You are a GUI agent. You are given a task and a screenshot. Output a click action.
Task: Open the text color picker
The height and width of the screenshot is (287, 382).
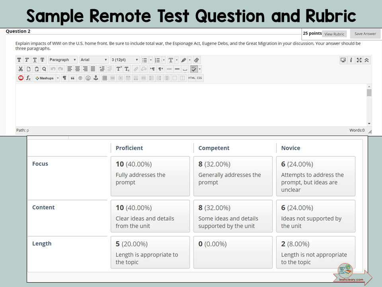coord(171,60)
